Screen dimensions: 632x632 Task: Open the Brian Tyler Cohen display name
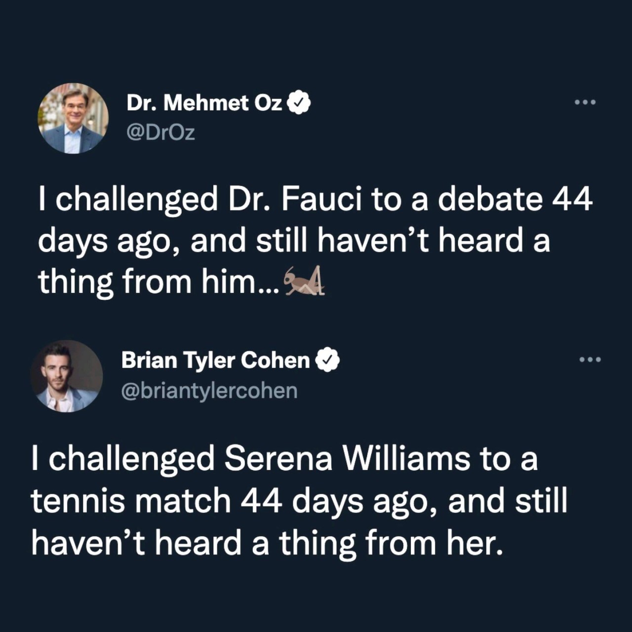215,360
